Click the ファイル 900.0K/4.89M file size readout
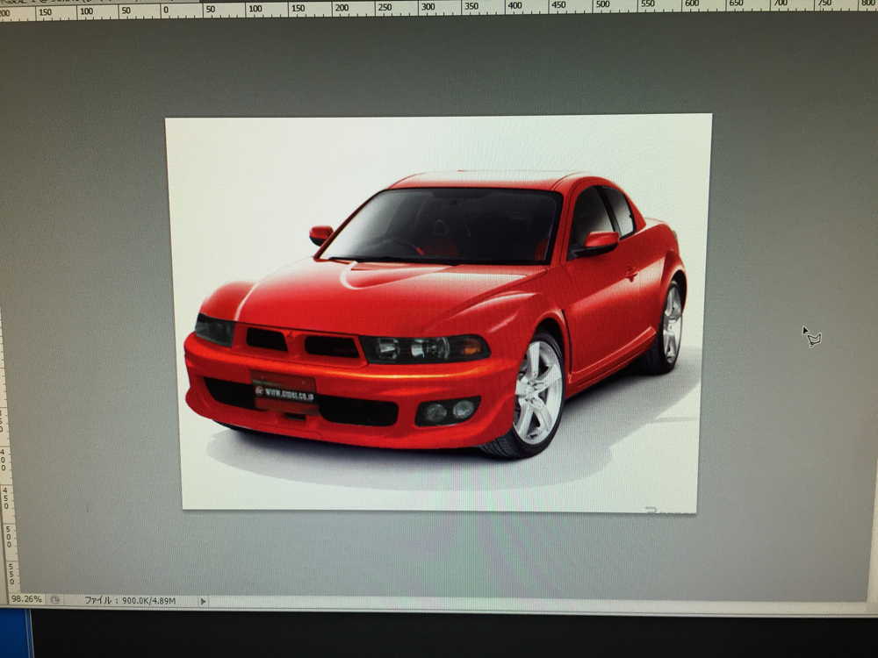Screen dimensions: 878x658 click(x=130, y=601)
